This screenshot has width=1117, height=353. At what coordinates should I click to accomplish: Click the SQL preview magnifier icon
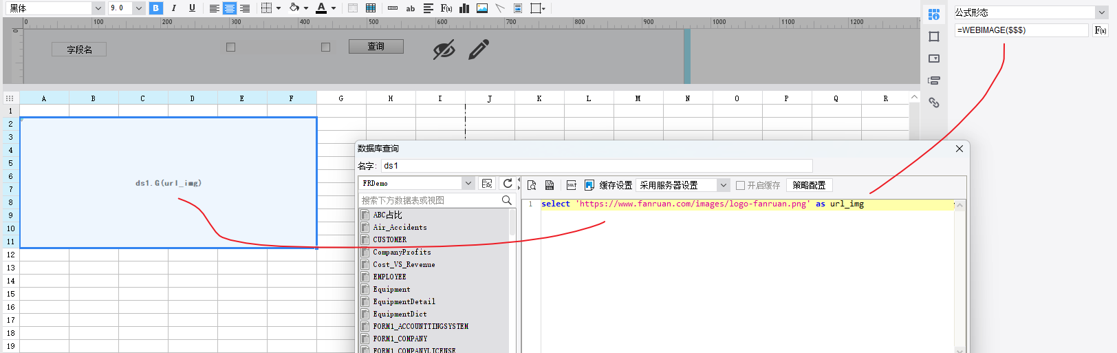pyautogui.click(x=532, y=185)
